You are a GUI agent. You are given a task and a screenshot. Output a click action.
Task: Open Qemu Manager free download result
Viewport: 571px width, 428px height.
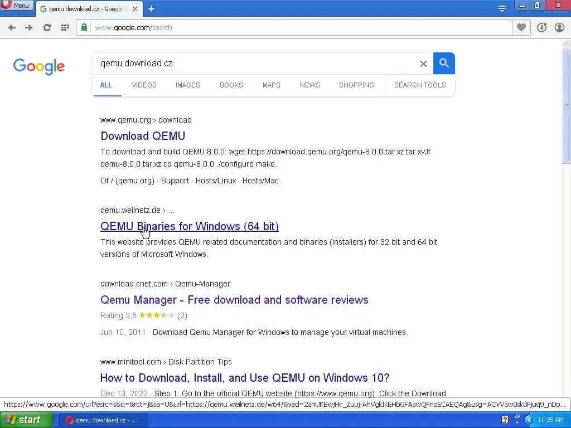coord(234,299)
